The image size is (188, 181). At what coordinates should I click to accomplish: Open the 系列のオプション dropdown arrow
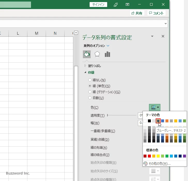[x=108, y=46]
